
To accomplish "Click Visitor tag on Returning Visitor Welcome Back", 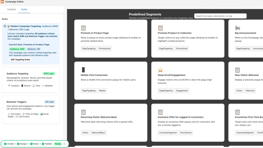I will click(85, 132).
